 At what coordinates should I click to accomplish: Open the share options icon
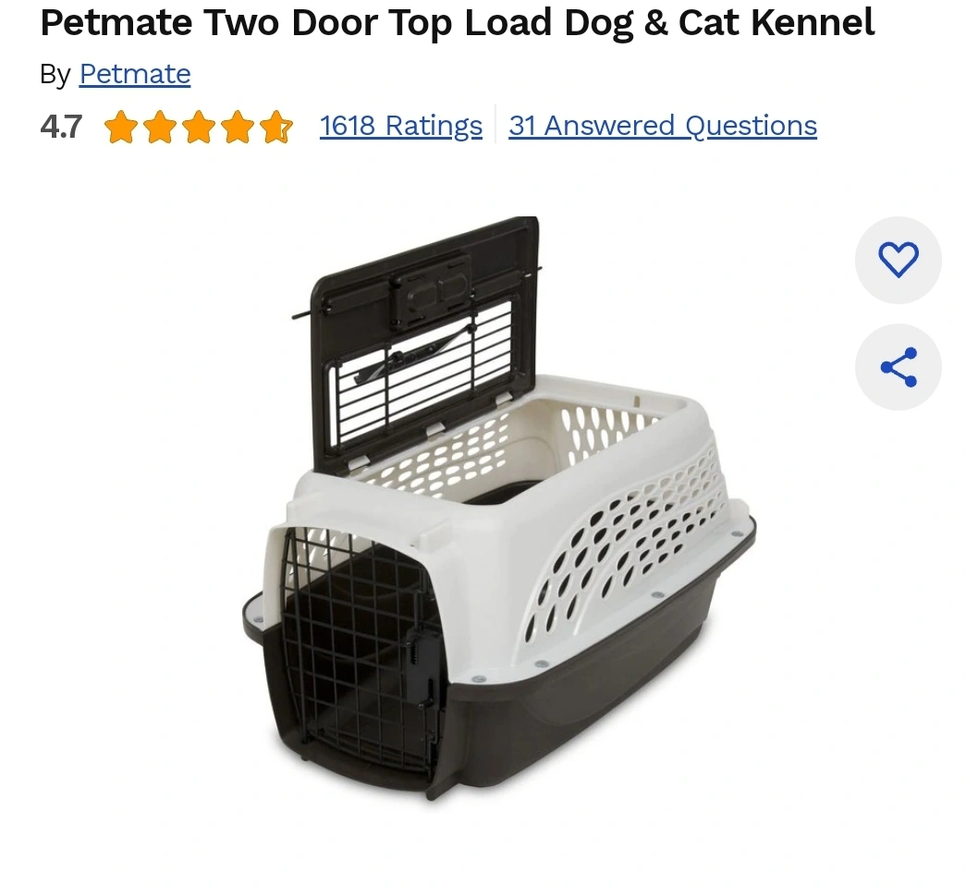(898, 367)
